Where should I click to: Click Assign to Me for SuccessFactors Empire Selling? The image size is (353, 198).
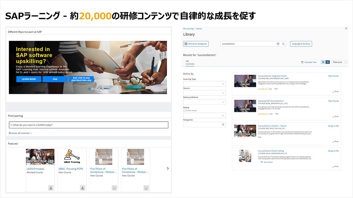[333, 151]
